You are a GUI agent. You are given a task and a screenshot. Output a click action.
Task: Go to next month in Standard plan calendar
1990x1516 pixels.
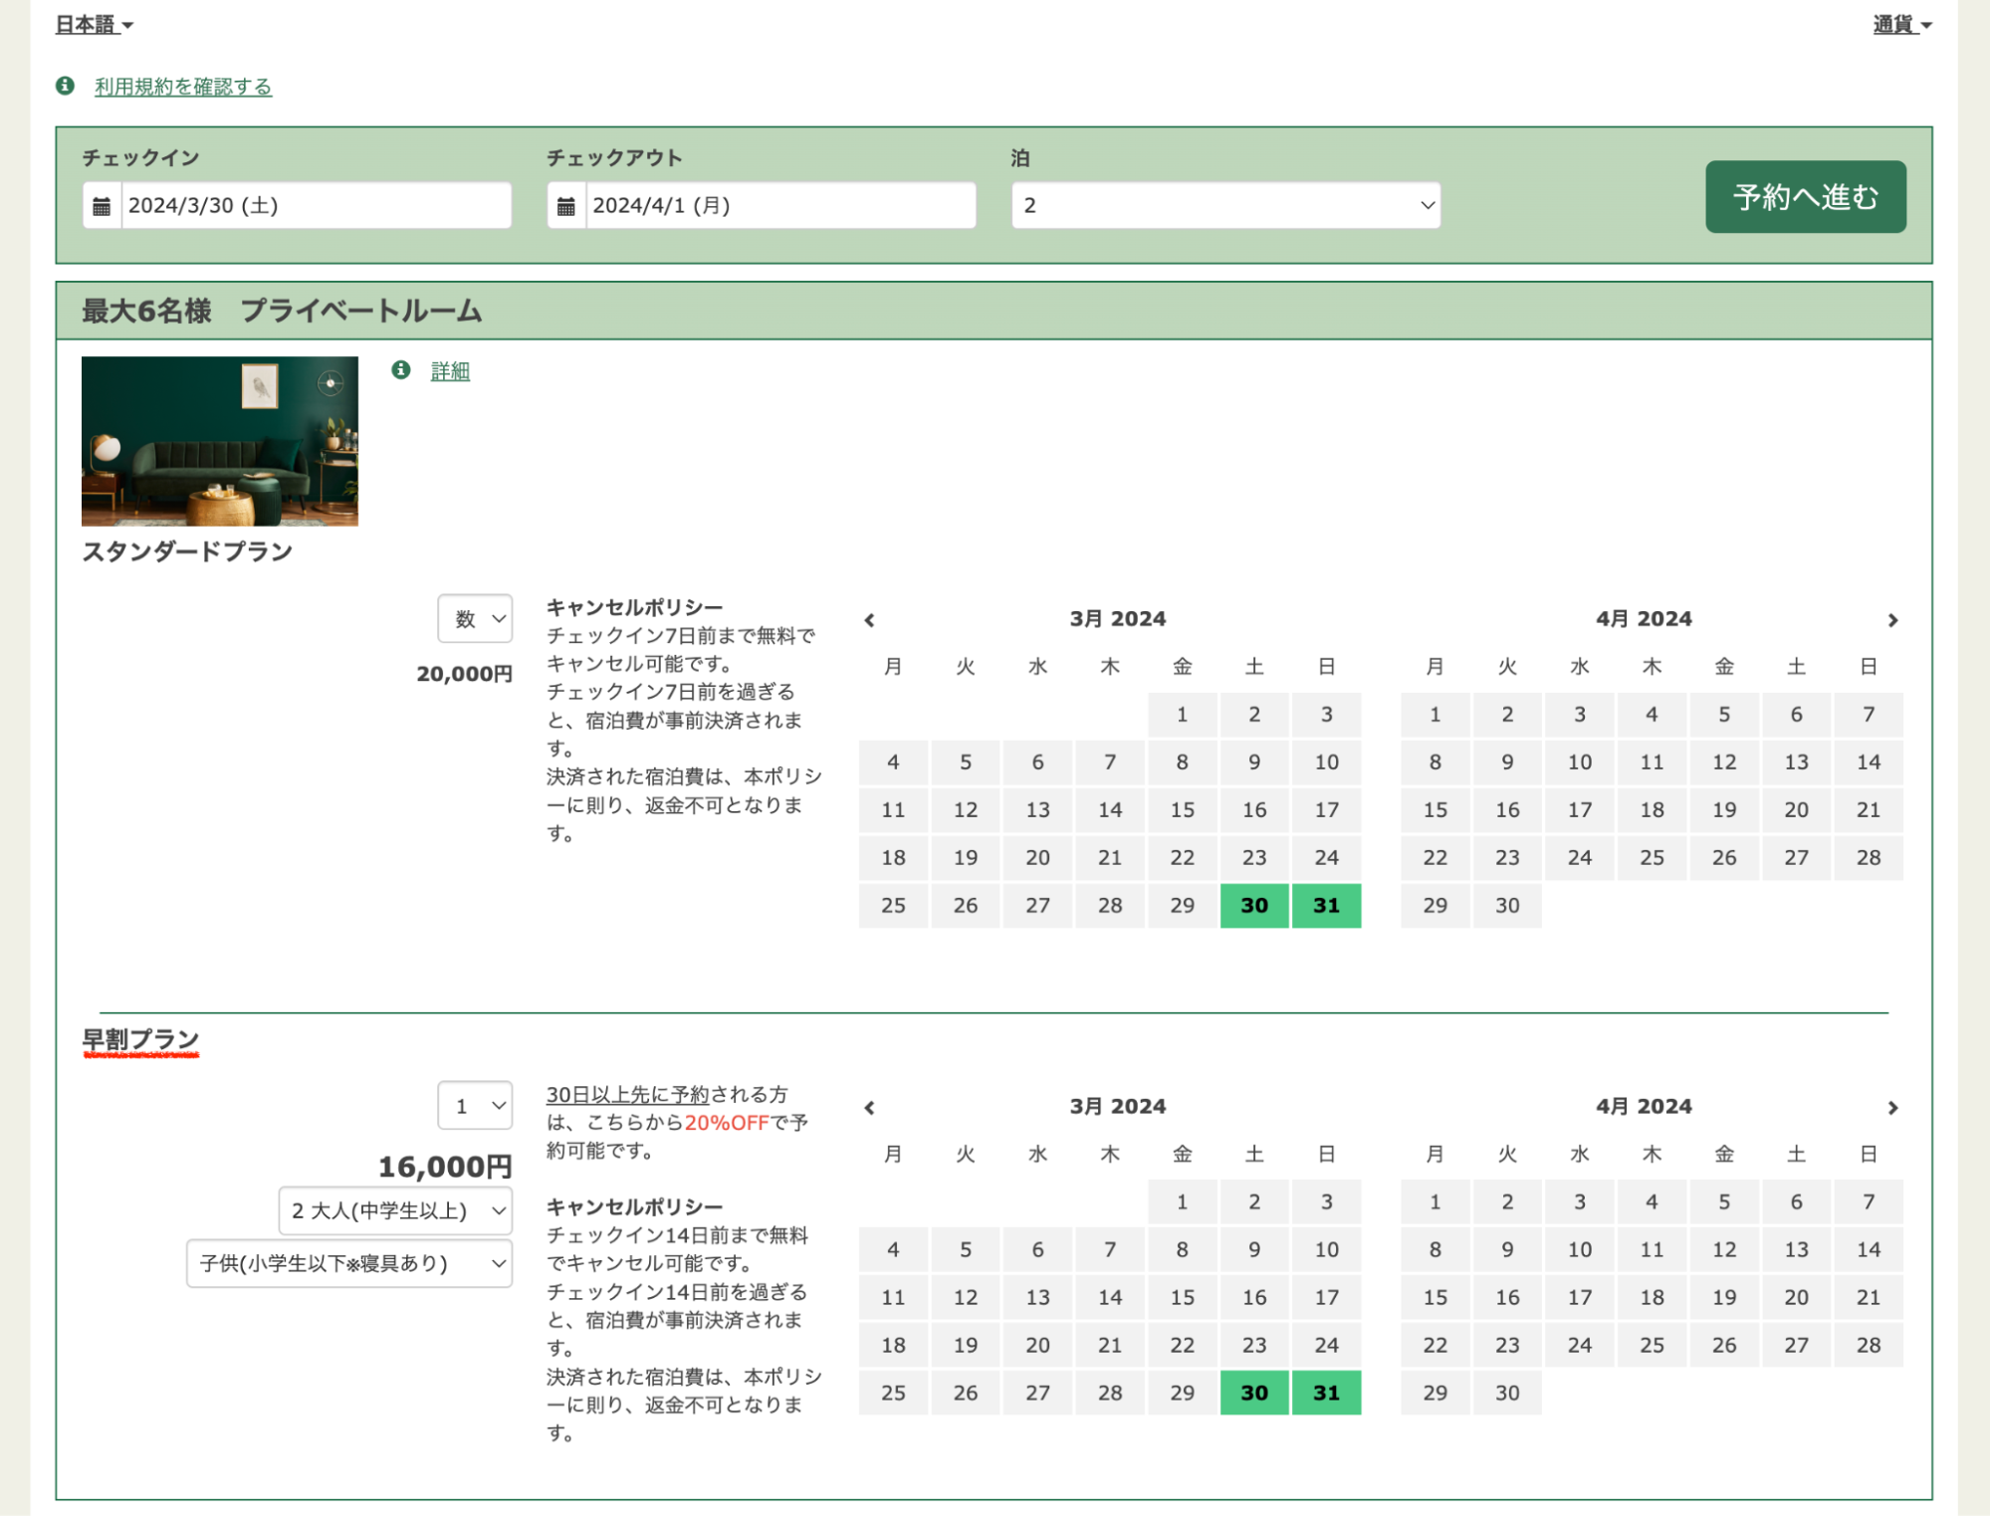pos(1892,620)
